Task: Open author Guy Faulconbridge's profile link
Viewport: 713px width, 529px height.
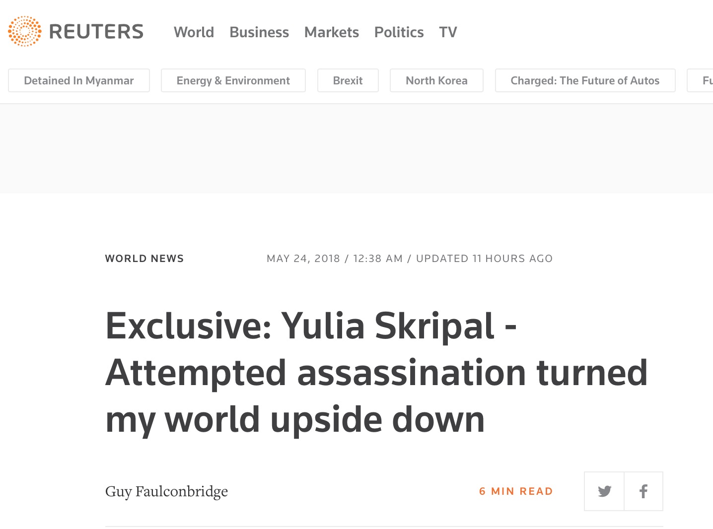Action: click(x=167, y=491)
